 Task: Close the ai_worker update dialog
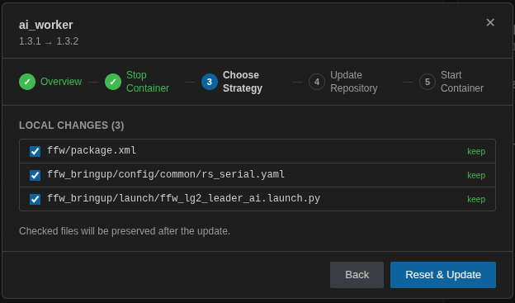point(490,22)
